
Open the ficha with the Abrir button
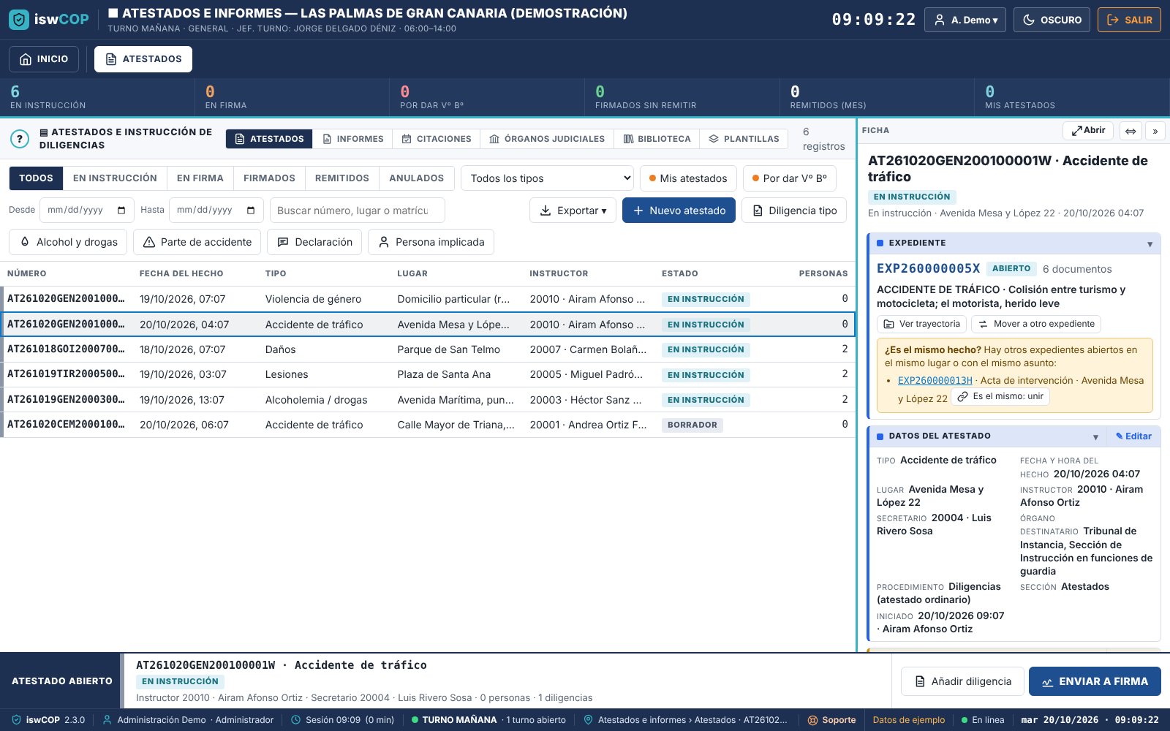pyautogui.click(x=1088, y=131)
